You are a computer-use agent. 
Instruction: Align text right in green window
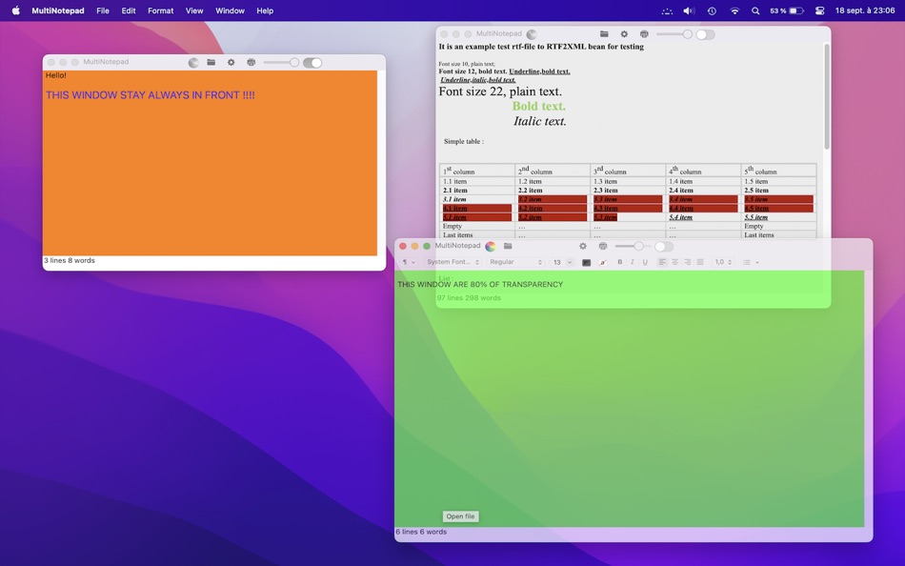coord(688,262)
